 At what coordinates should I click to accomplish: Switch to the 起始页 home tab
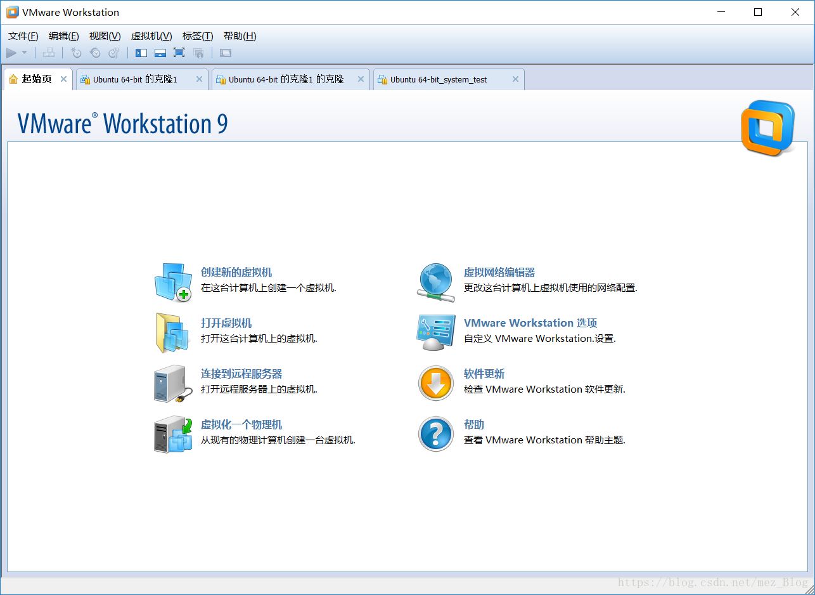click(38, 79)
